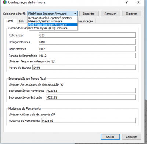Edit Sobreposição de Movimento field
This screenshot has height=144, width=147.
[x=91, y=91]
